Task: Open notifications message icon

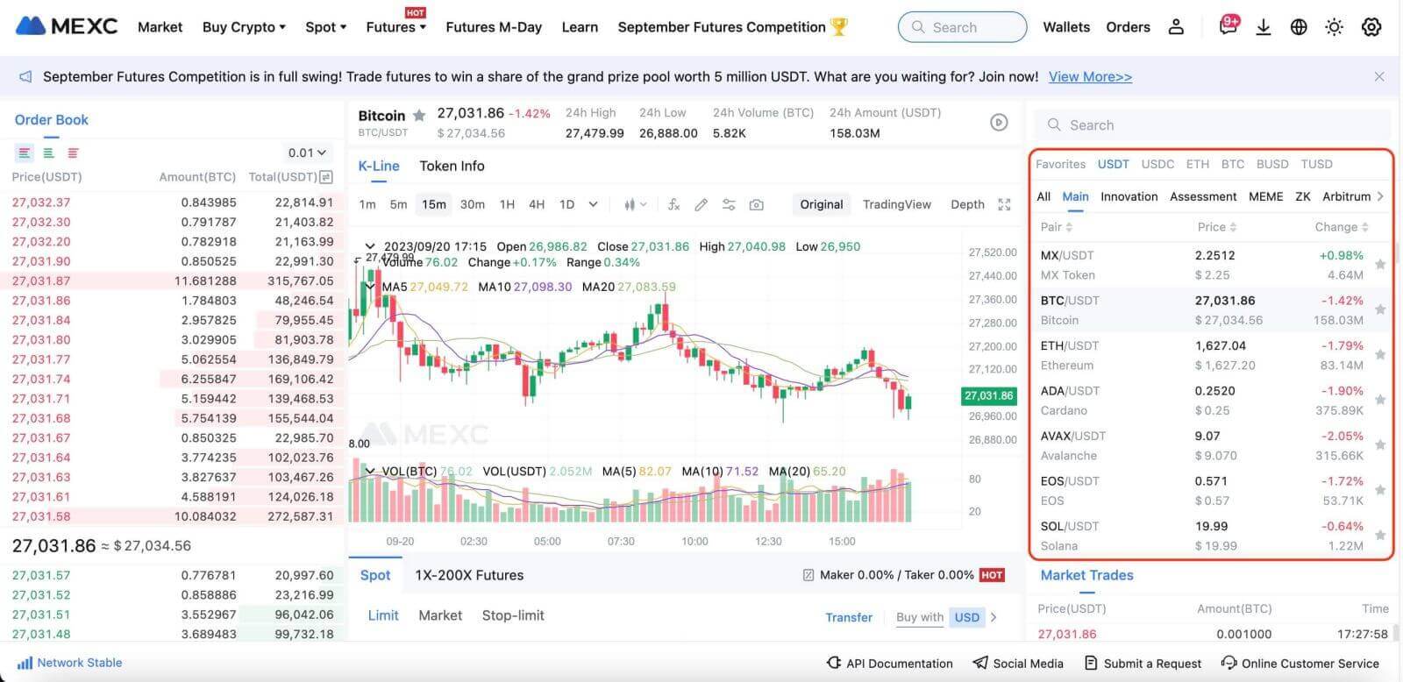Action: click(x=1229, y=26)
